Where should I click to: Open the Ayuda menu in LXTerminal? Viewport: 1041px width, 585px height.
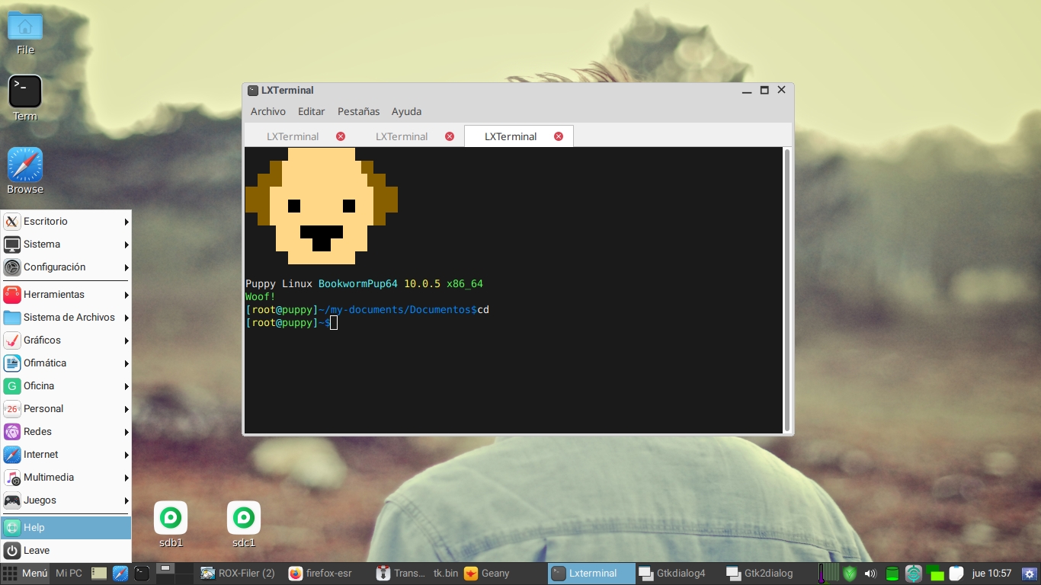(x=406, y=111)
